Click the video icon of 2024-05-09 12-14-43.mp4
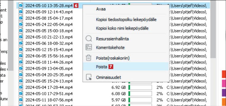 [x=21, y=12]
